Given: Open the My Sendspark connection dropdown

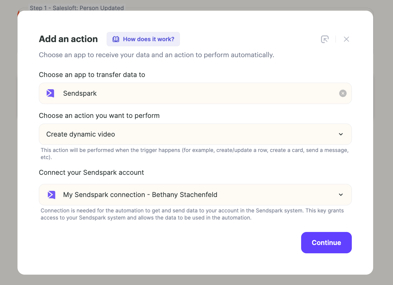Looking at the screenshot, I should point(195,195).
